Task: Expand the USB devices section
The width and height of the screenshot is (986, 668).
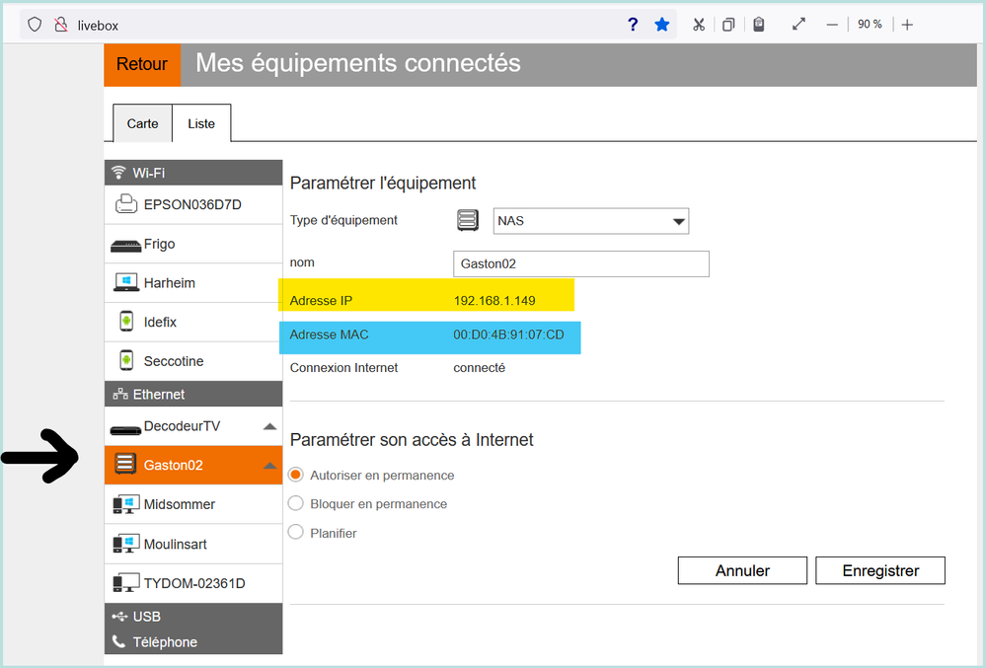Action: (x=146, y=617)
